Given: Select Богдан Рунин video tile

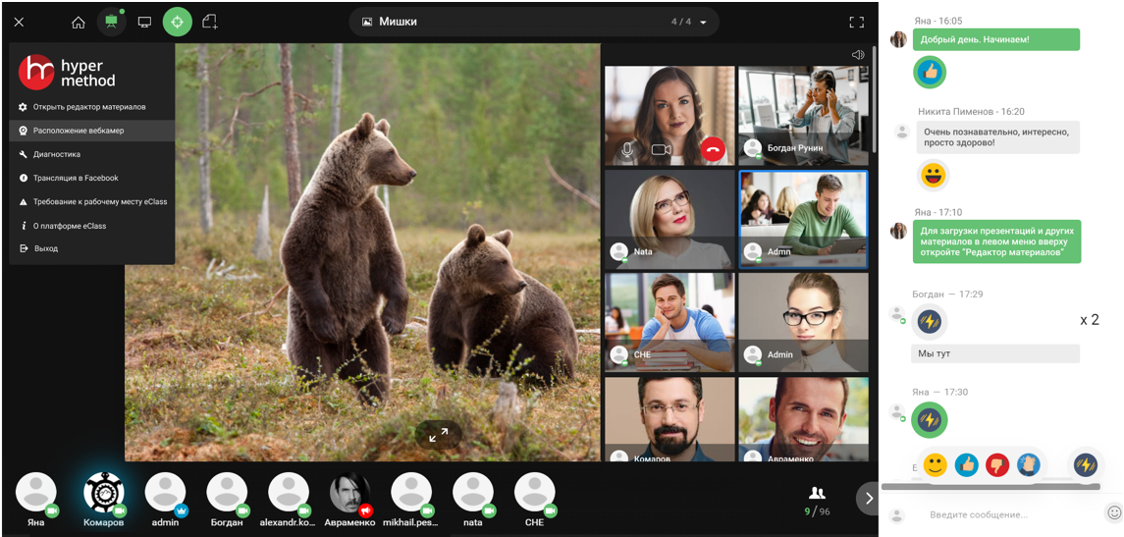Looking at the screenshot, I should tap(803, 116).
